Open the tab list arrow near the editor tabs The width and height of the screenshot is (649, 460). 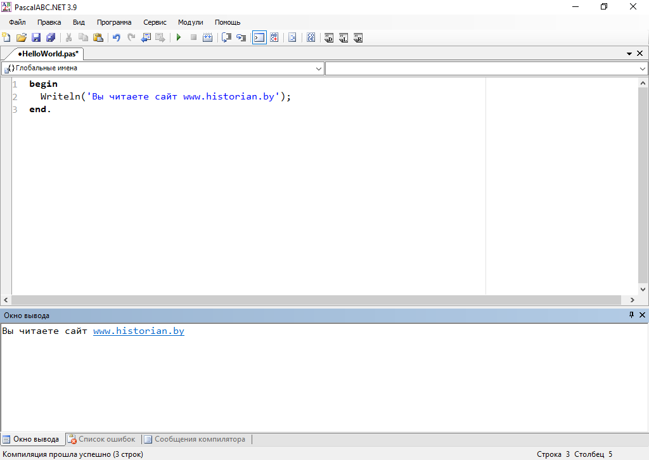(x=629, y=54)
